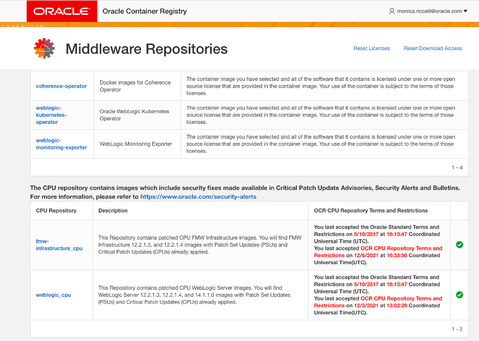Image resolution: width=479 pixels, height=341 pixels.
Task: Click green checkmark for weblogic_cpu
Action: pos(459,294)
